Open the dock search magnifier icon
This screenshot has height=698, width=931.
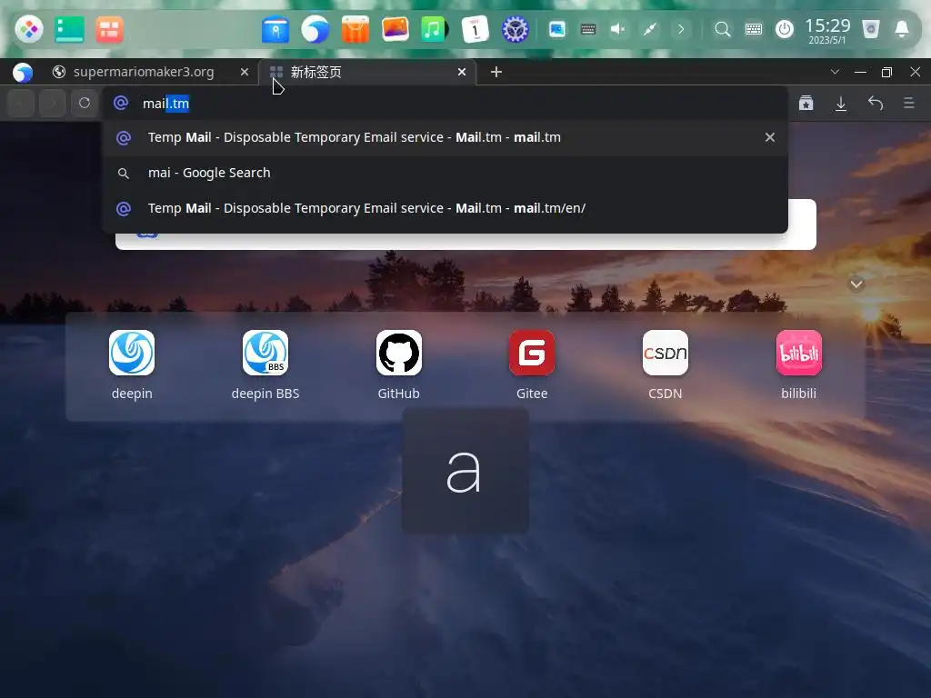[x=722, y=29]
